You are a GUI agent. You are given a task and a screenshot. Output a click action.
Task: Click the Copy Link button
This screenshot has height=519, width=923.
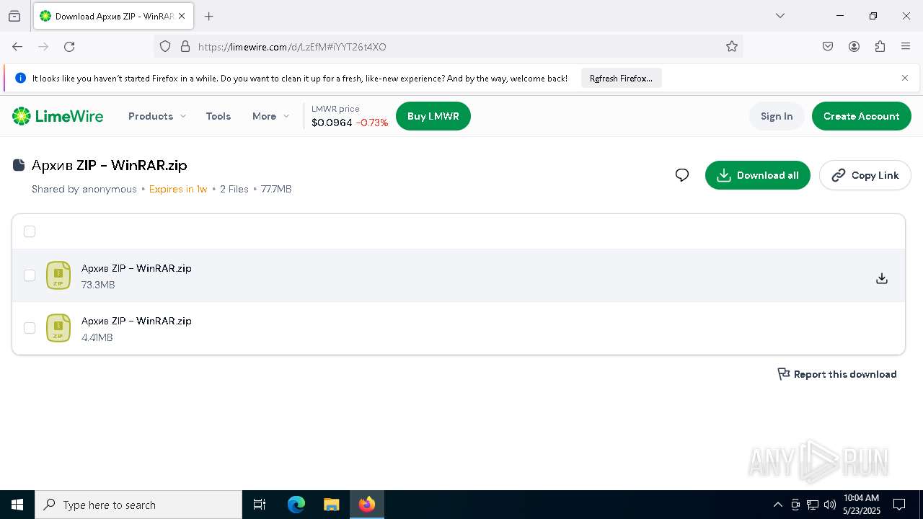865,175
